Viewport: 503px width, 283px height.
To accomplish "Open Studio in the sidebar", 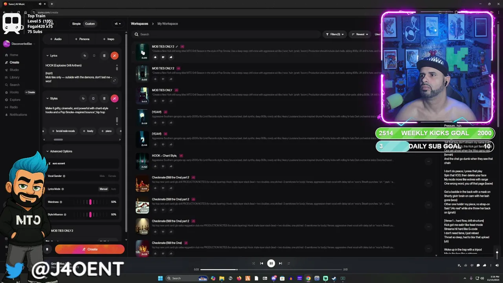I will pyautogui.click(x=12, y=70).
